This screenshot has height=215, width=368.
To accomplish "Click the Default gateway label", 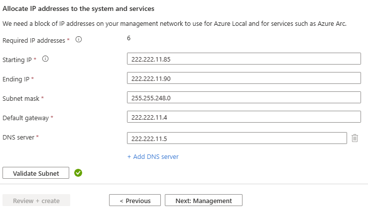I will coord(25,118).
